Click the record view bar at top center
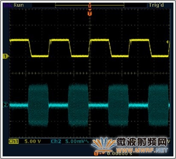The width and height of the screenshot is (176, 159). click(90, 5)
